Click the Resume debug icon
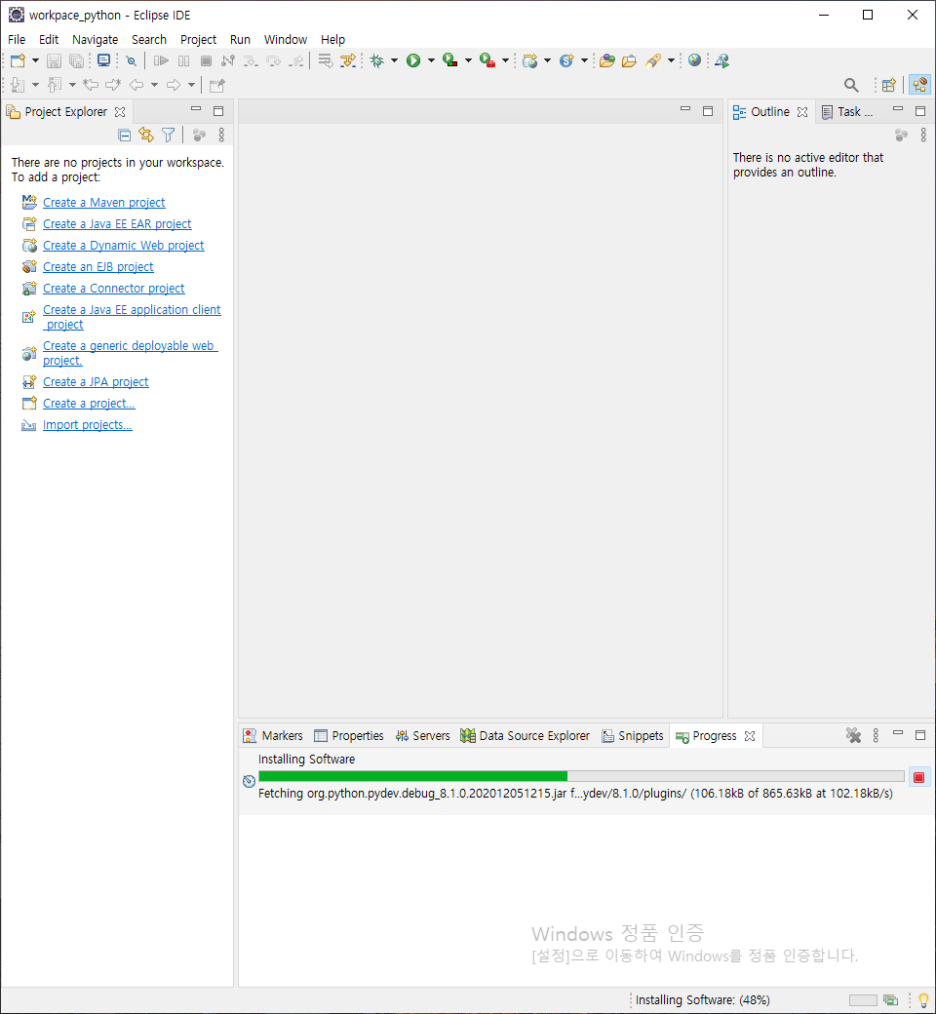The height and width of the screenshot is (1014, 936). [161, 60]
